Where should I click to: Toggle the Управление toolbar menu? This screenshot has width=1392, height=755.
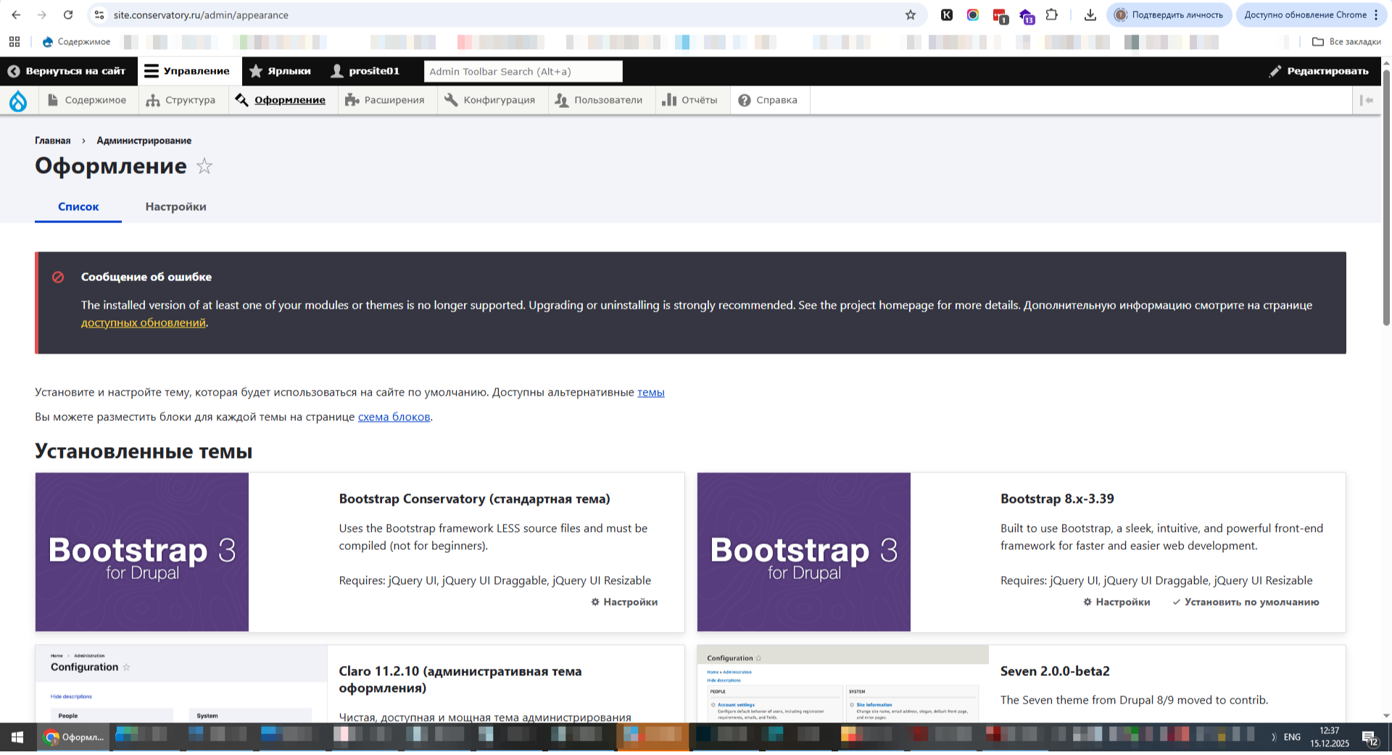[187, 71]
